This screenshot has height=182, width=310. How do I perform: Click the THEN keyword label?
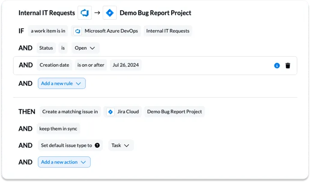click(27, 111)
